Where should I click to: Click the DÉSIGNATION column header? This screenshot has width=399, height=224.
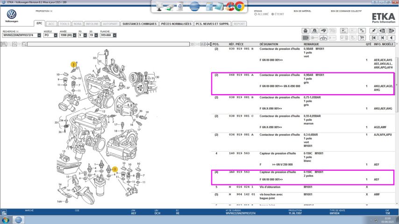coord(269,44)
